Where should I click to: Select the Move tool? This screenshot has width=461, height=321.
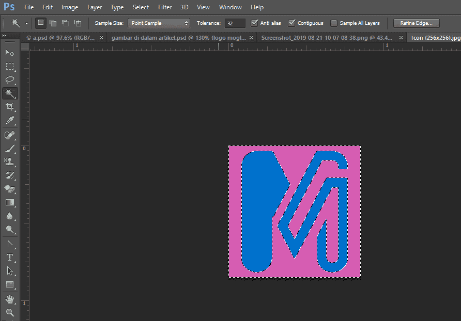(x=10, y=53)
